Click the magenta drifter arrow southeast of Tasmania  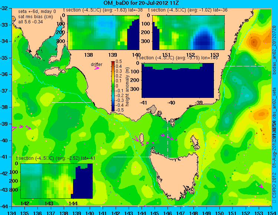click(261, 186)
